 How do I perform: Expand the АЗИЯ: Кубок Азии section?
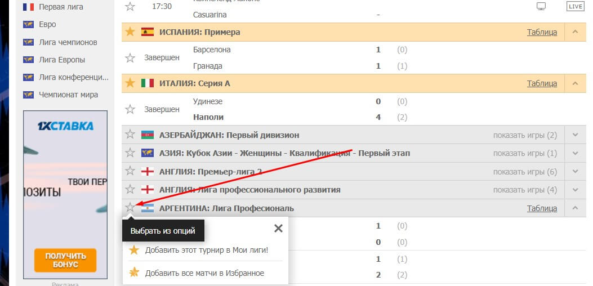[x=575, y=153]
